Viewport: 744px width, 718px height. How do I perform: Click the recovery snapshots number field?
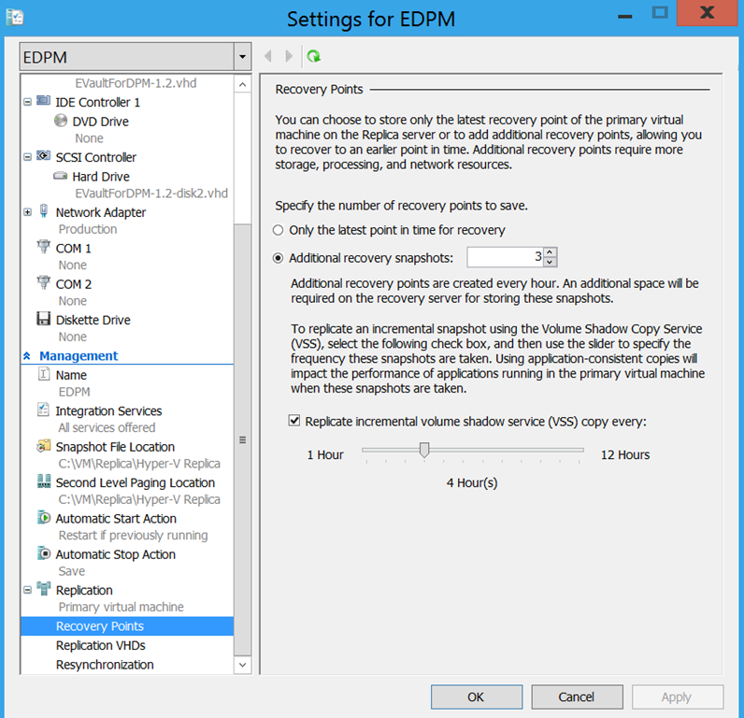pos(505,257)
